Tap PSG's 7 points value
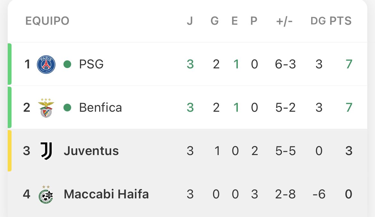Screen dimensions: 375x217 coord(349,64)
